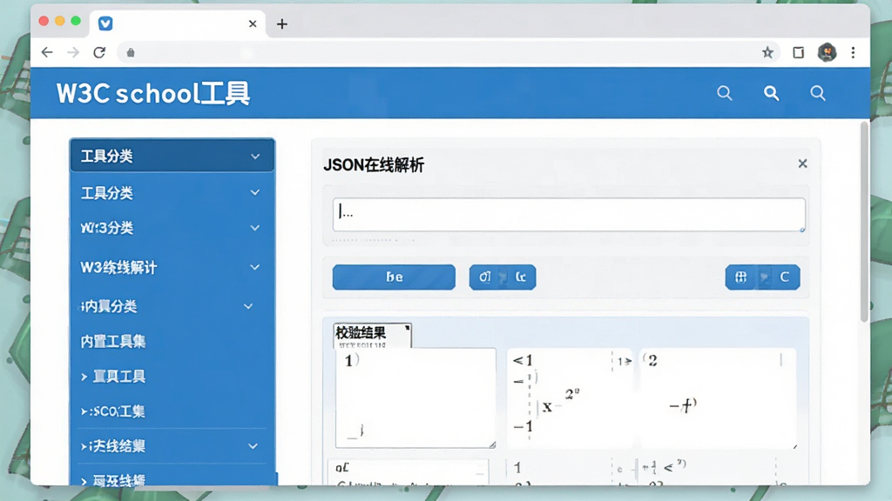Screen dimensions: 892x501
Task: Open a new tab with the plus button
Action: pyautogui.click(x=281, y=23)
